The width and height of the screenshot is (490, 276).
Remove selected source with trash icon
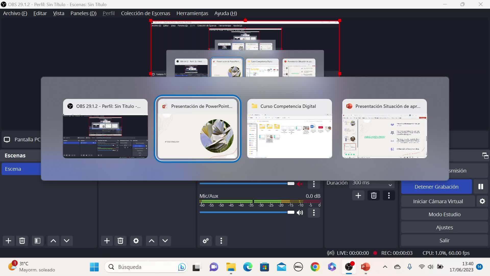[120, 241]
